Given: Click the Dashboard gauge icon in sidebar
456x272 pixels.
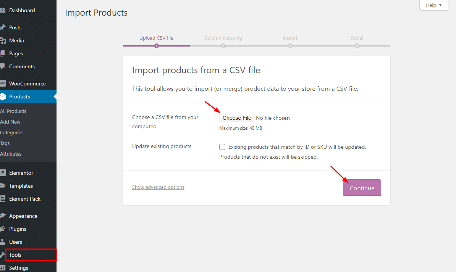Looking at the screenshot, I should click(x=2, y=10).
